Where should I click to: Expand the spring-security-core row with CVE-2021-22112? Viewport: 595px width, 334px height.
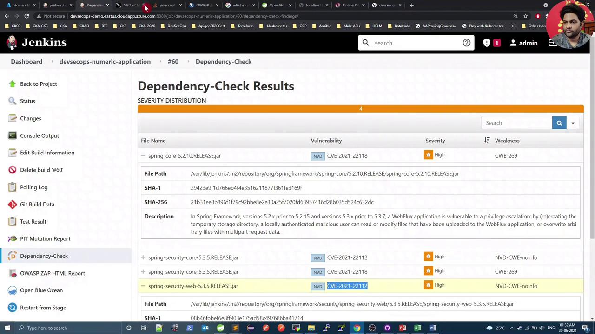[143, 257]
